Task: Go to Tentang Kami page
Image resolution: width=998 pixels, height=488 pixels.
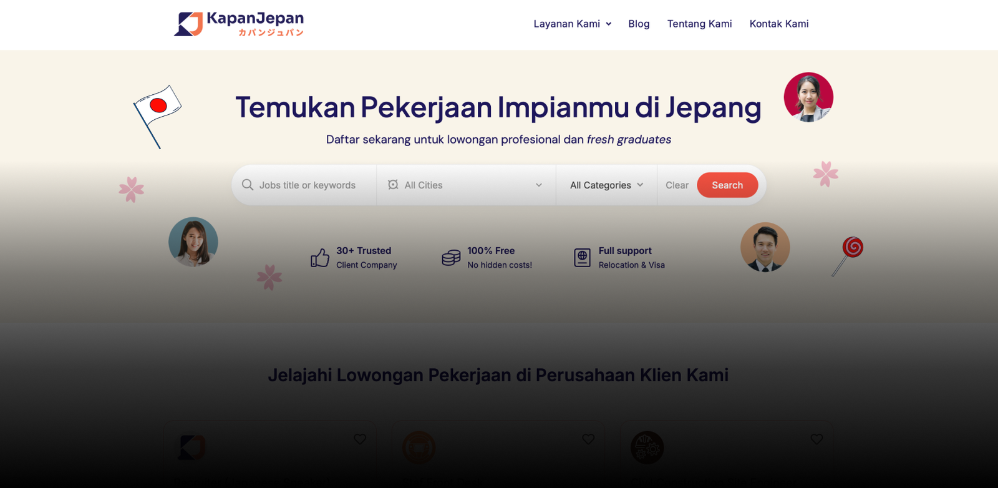Action: pos(699,24)
